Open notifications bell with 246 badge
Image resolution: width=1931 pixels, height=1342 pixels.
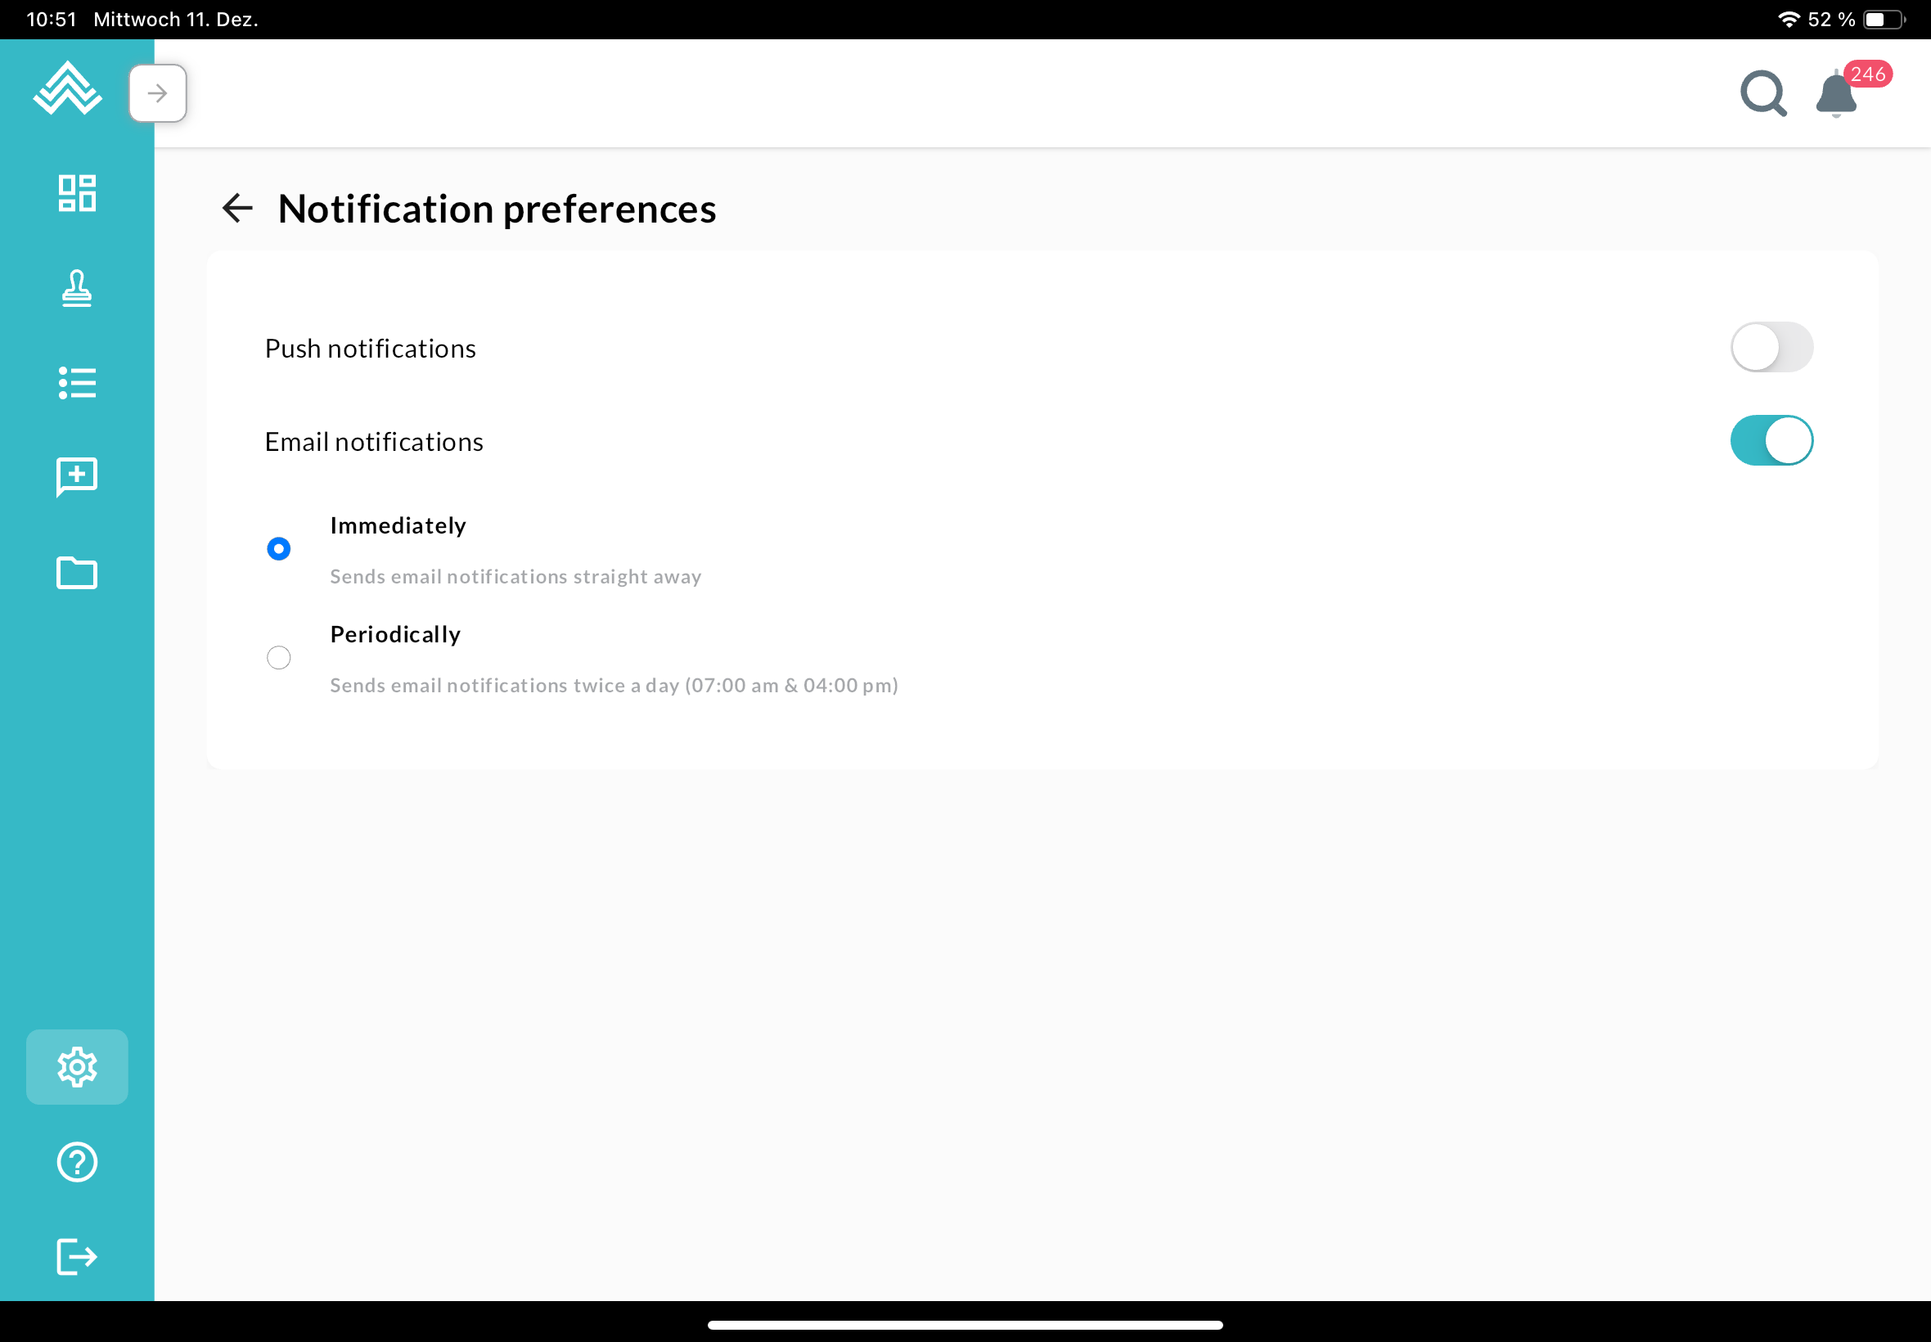pos(1837,93)
